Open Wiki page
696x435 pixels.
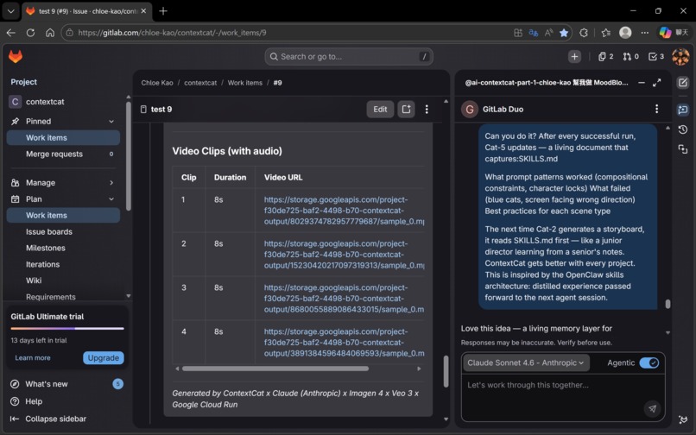[x=34, y=281]
